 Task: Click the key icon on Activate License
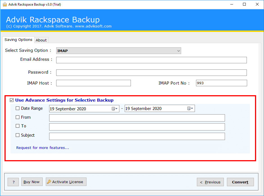pos(49,181)
